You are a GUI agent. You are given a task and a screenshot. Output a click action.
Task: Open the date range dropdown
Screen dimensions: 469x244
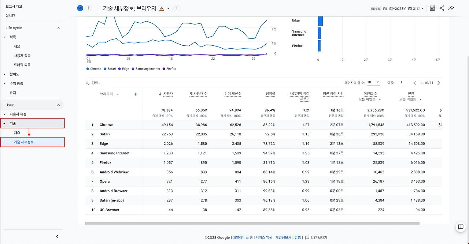coord(403,8)
